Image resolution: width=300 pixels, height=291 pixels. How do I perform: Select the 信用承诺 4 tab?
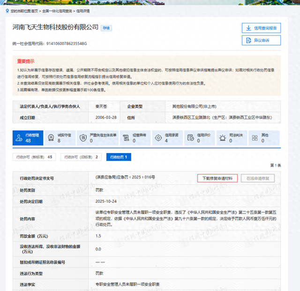[x=167, y=138]
